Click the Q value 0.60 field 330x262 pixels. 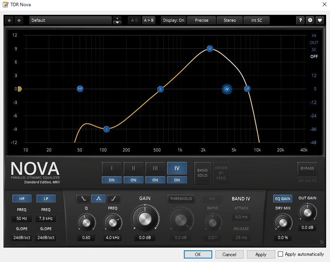click(86, 237)
